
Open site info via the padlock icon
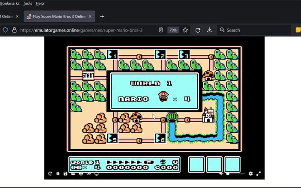click(x=14, y=30)
